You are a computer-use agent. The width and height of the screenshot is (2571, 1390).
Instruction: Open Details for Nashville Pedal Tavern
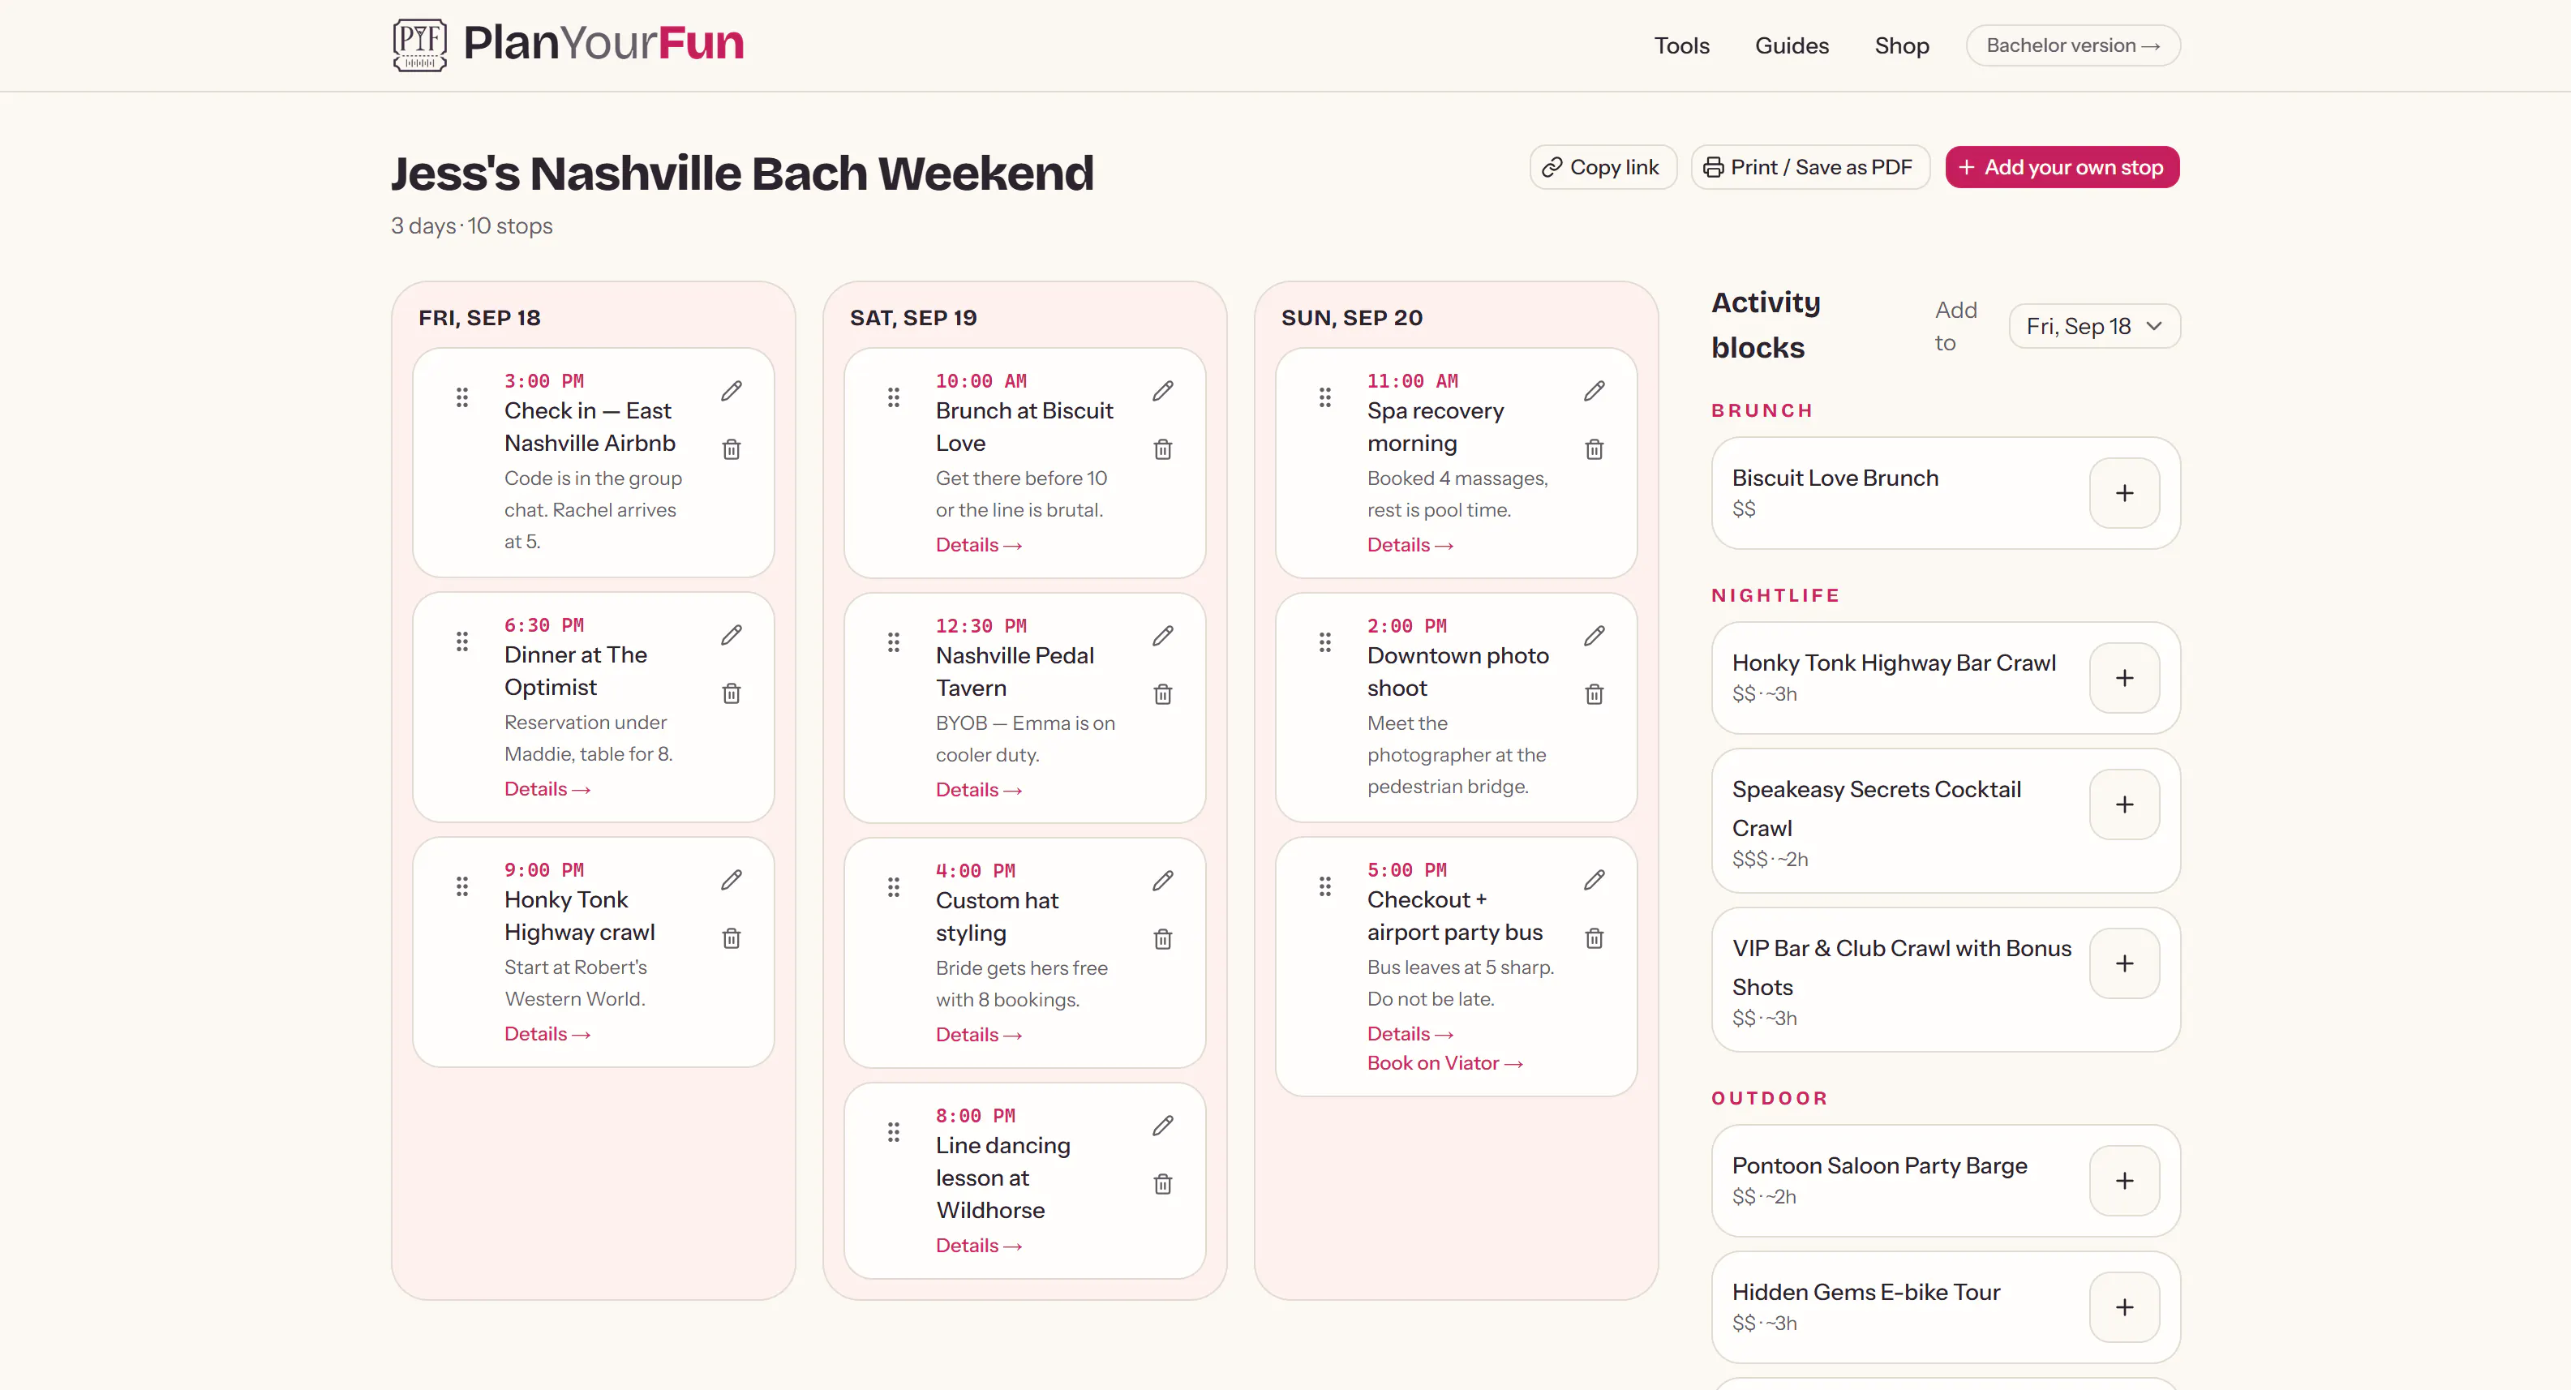[978, 789]
